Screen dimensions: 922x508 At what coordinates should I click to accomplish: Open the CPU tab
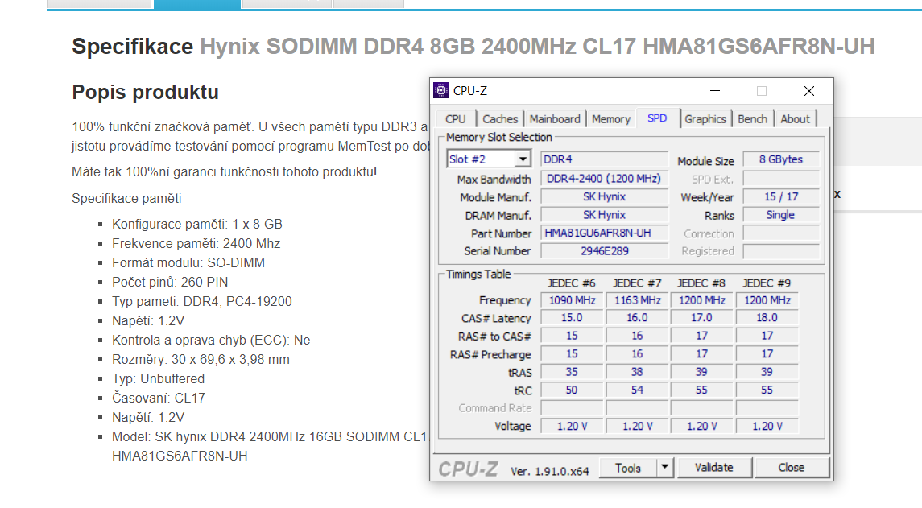pyautogui.click(x=456, y=119)
